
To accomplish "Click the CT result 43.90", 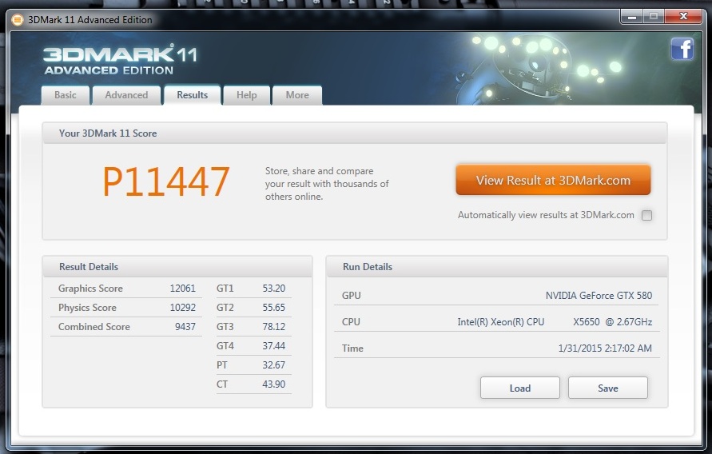I will [x=274, y=384].
